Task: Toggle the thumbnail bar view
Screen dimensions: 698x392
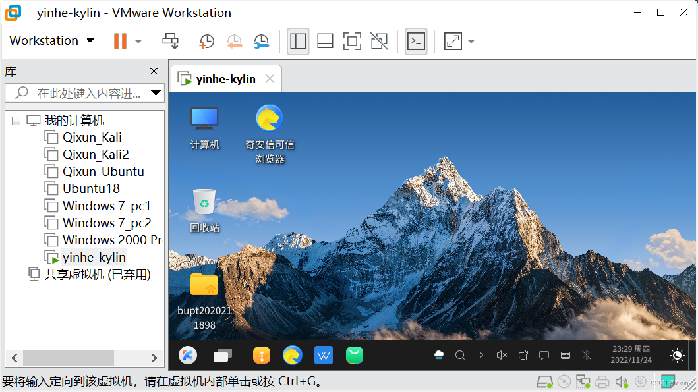Action: click(325, 41)
